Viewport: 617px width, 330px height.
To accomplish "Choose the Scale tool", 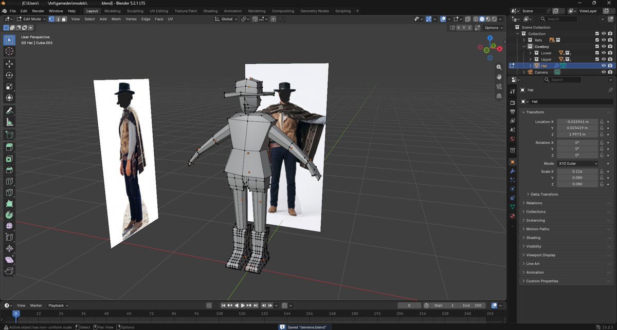I will coord(9,87).
